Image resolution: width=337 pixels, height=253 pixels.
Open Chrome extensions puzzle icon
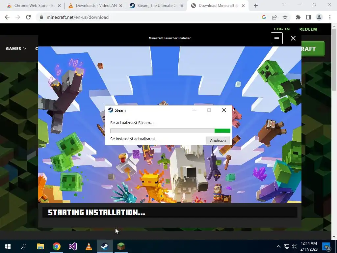pyautogui.click(x=298, y=17)
